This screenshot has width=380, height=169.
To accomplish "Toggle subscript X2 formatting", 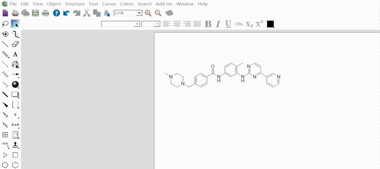I will (x=249, y=24).
